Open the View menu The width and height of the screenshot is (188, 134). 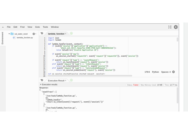[30, 27]
